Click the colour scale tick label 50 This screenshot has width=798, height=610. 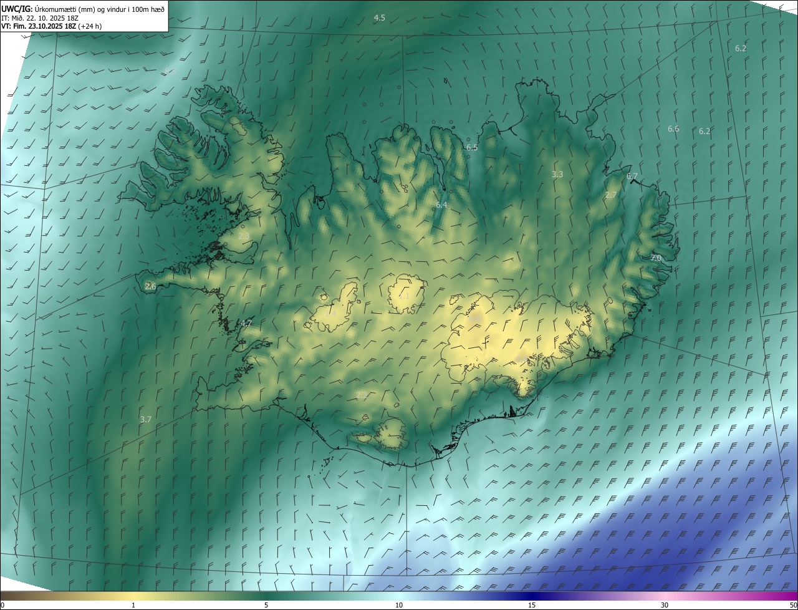click(793, 605)
